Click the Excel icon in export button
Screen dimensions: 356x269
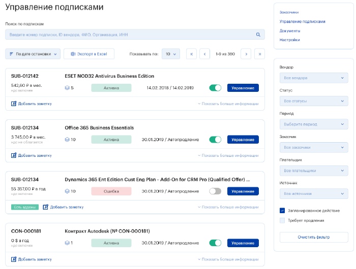(73, 54)
